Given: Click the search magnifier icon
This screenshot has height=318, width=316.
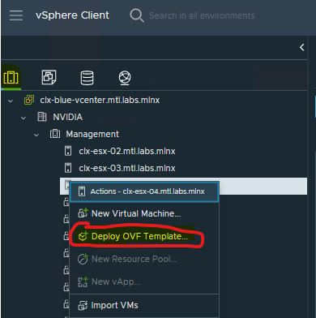Looking at the screenshot, I should 137,15.
